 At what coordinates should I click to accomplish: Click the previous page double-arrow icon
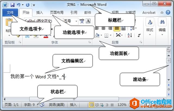coord(169,85)
